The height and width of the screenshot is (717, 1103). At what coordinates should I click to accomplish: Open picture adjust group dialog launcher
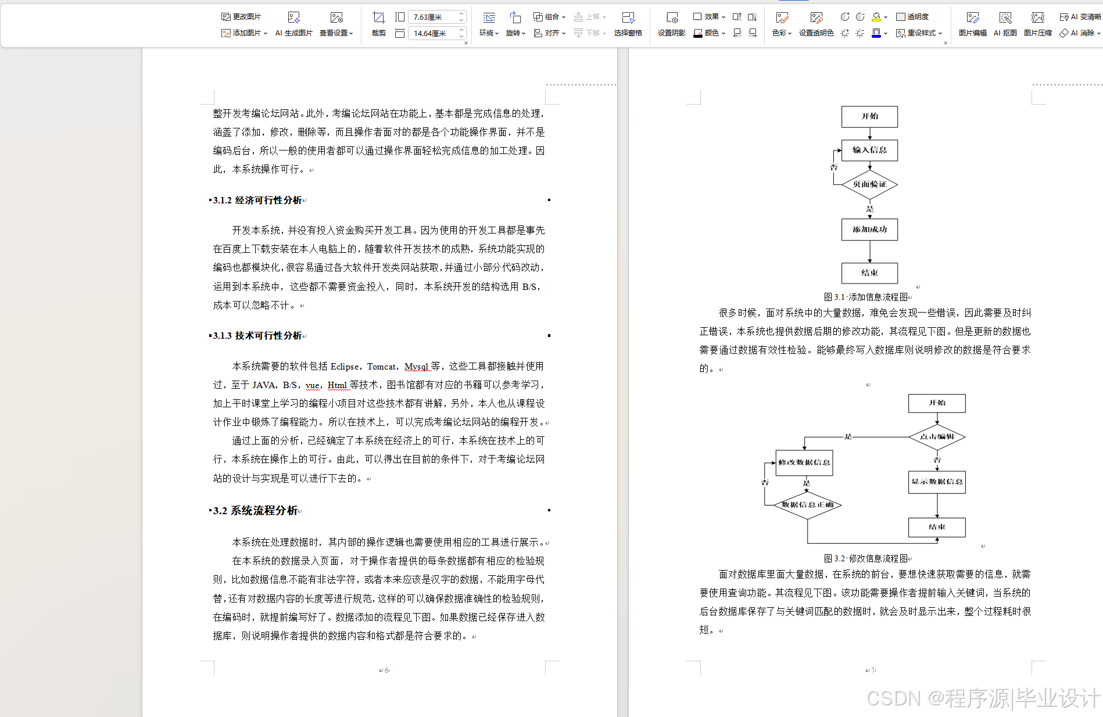(945, 42)
